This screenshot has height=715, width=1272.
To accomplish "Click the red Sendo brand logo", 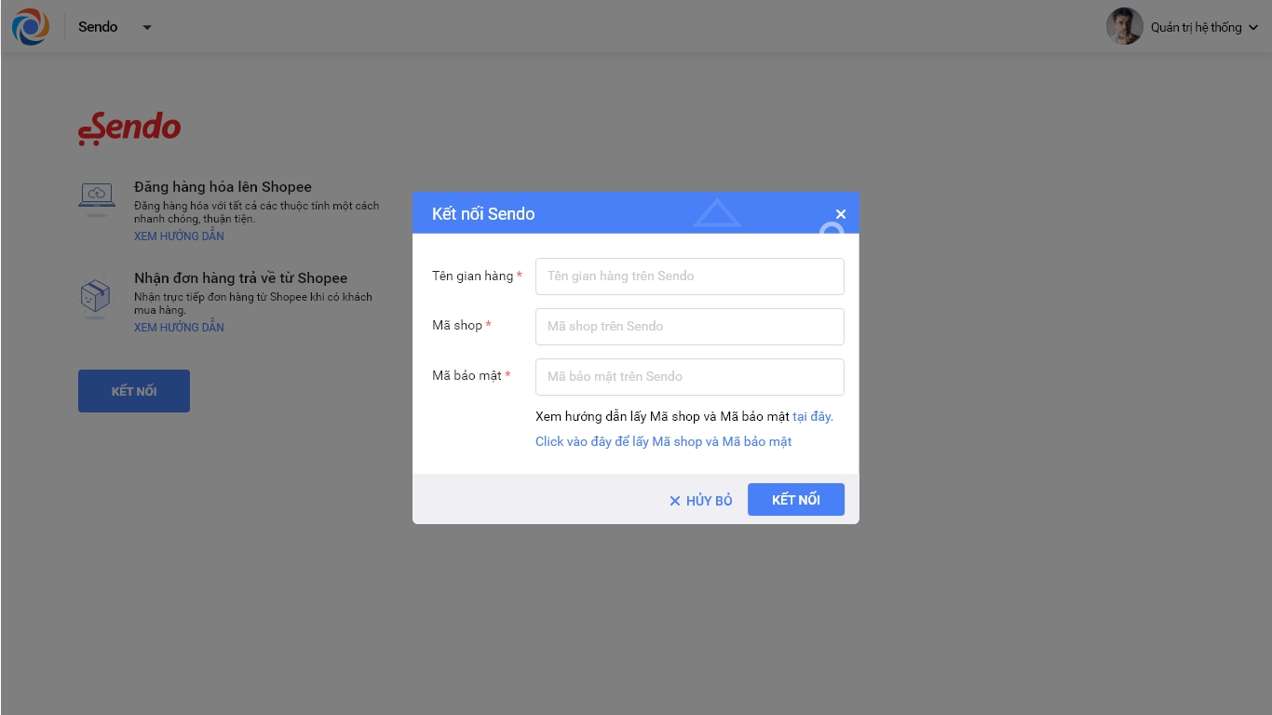I will (x=129, y=128).
